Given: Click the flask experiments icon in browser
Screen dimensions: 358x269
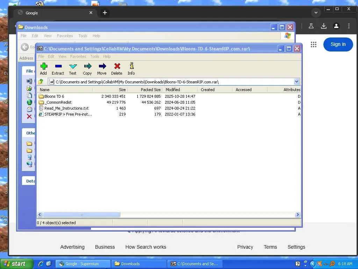Looking at the screenshot, I should coord(311,26).
